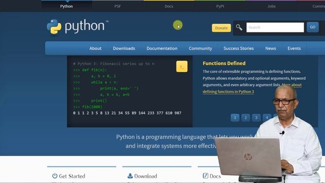Select slide 1 in the code carousel
Image resolution: width=325 pixels, height=183 pixels.
(x=235, y=117)
